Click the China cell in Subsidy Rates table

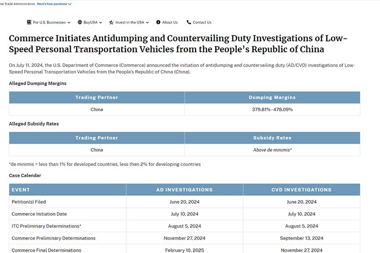[x=97, y=150]
